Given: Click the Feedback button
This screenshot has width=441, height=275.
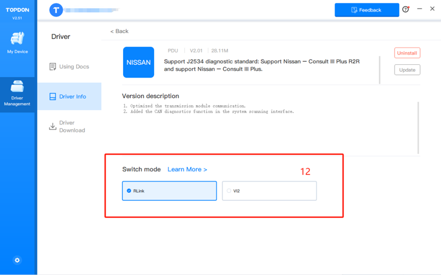Looking at the screenshot, I should [367, 10].
